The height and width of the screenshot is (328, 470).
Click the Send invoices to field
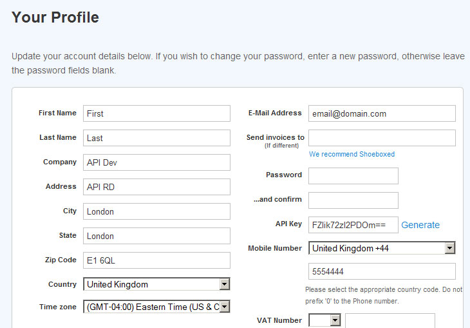382,138
